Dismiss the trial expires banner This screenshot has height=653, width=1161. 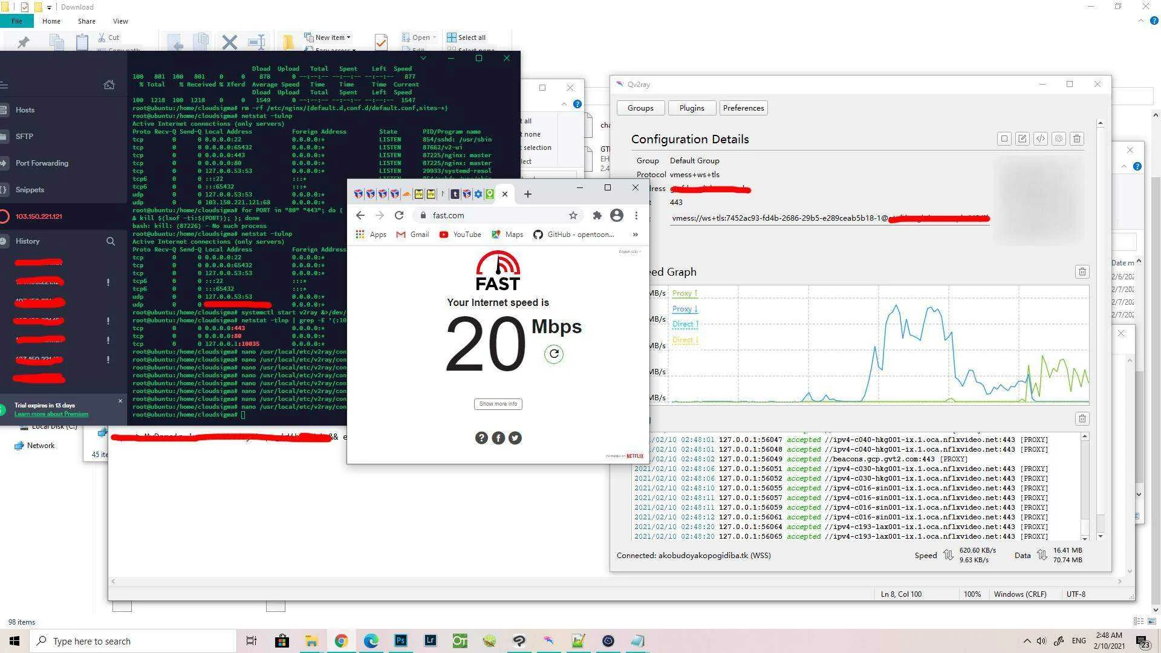point(120,401)
